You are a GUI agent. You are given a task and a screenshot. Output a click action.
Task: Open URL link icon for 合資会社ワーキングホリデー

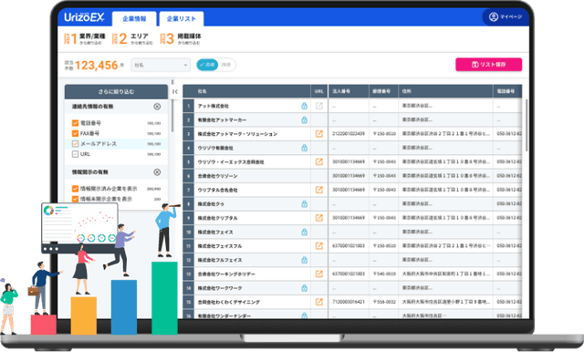tap(319, 274)
